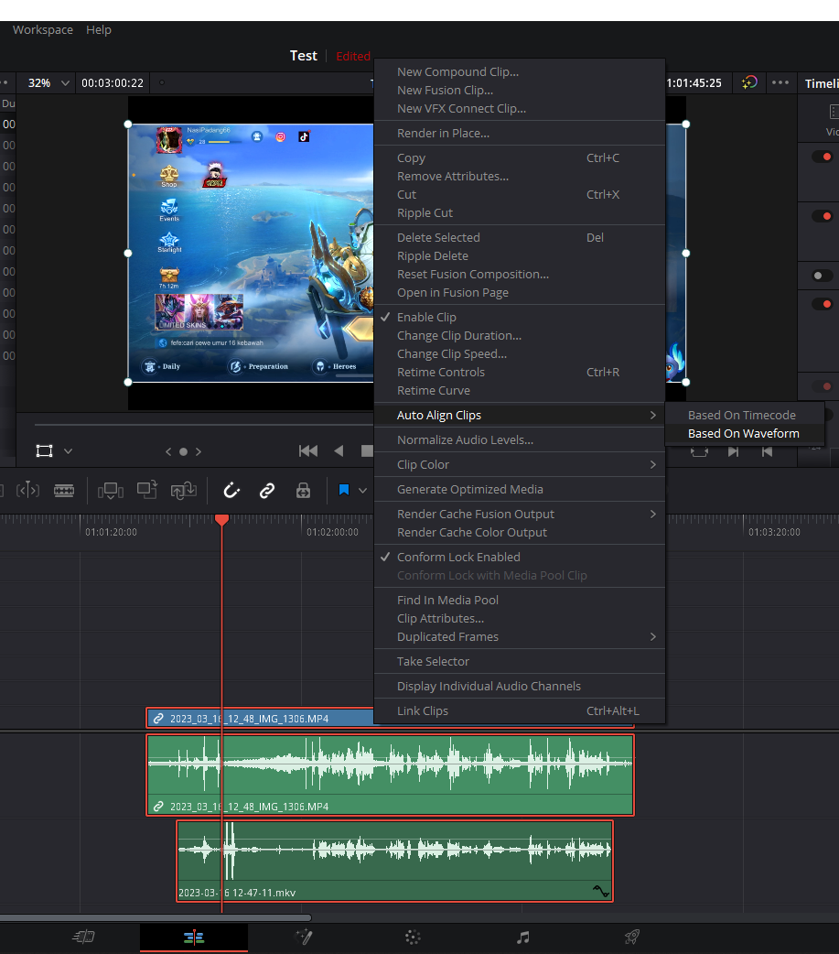
Task: Open the Color page
Action: click(413, 937)
